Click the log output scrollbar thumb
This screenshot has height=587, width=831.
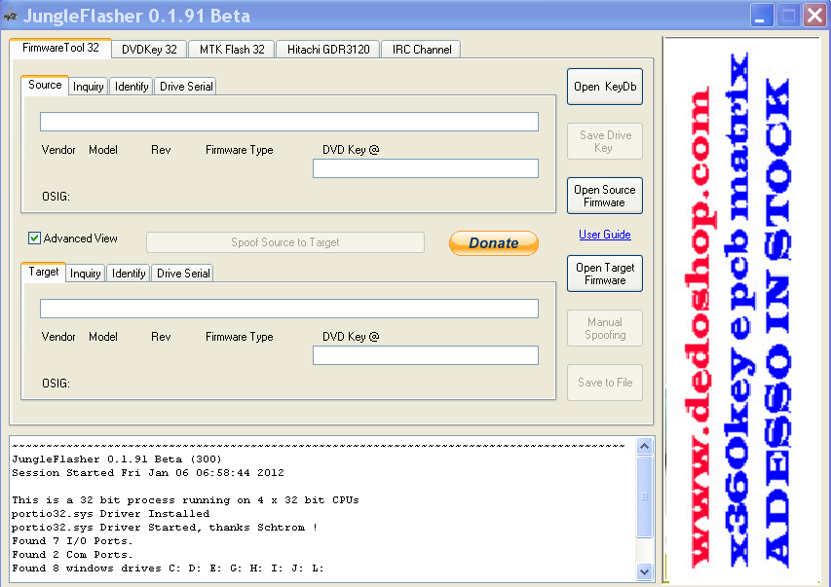point(645,496)
